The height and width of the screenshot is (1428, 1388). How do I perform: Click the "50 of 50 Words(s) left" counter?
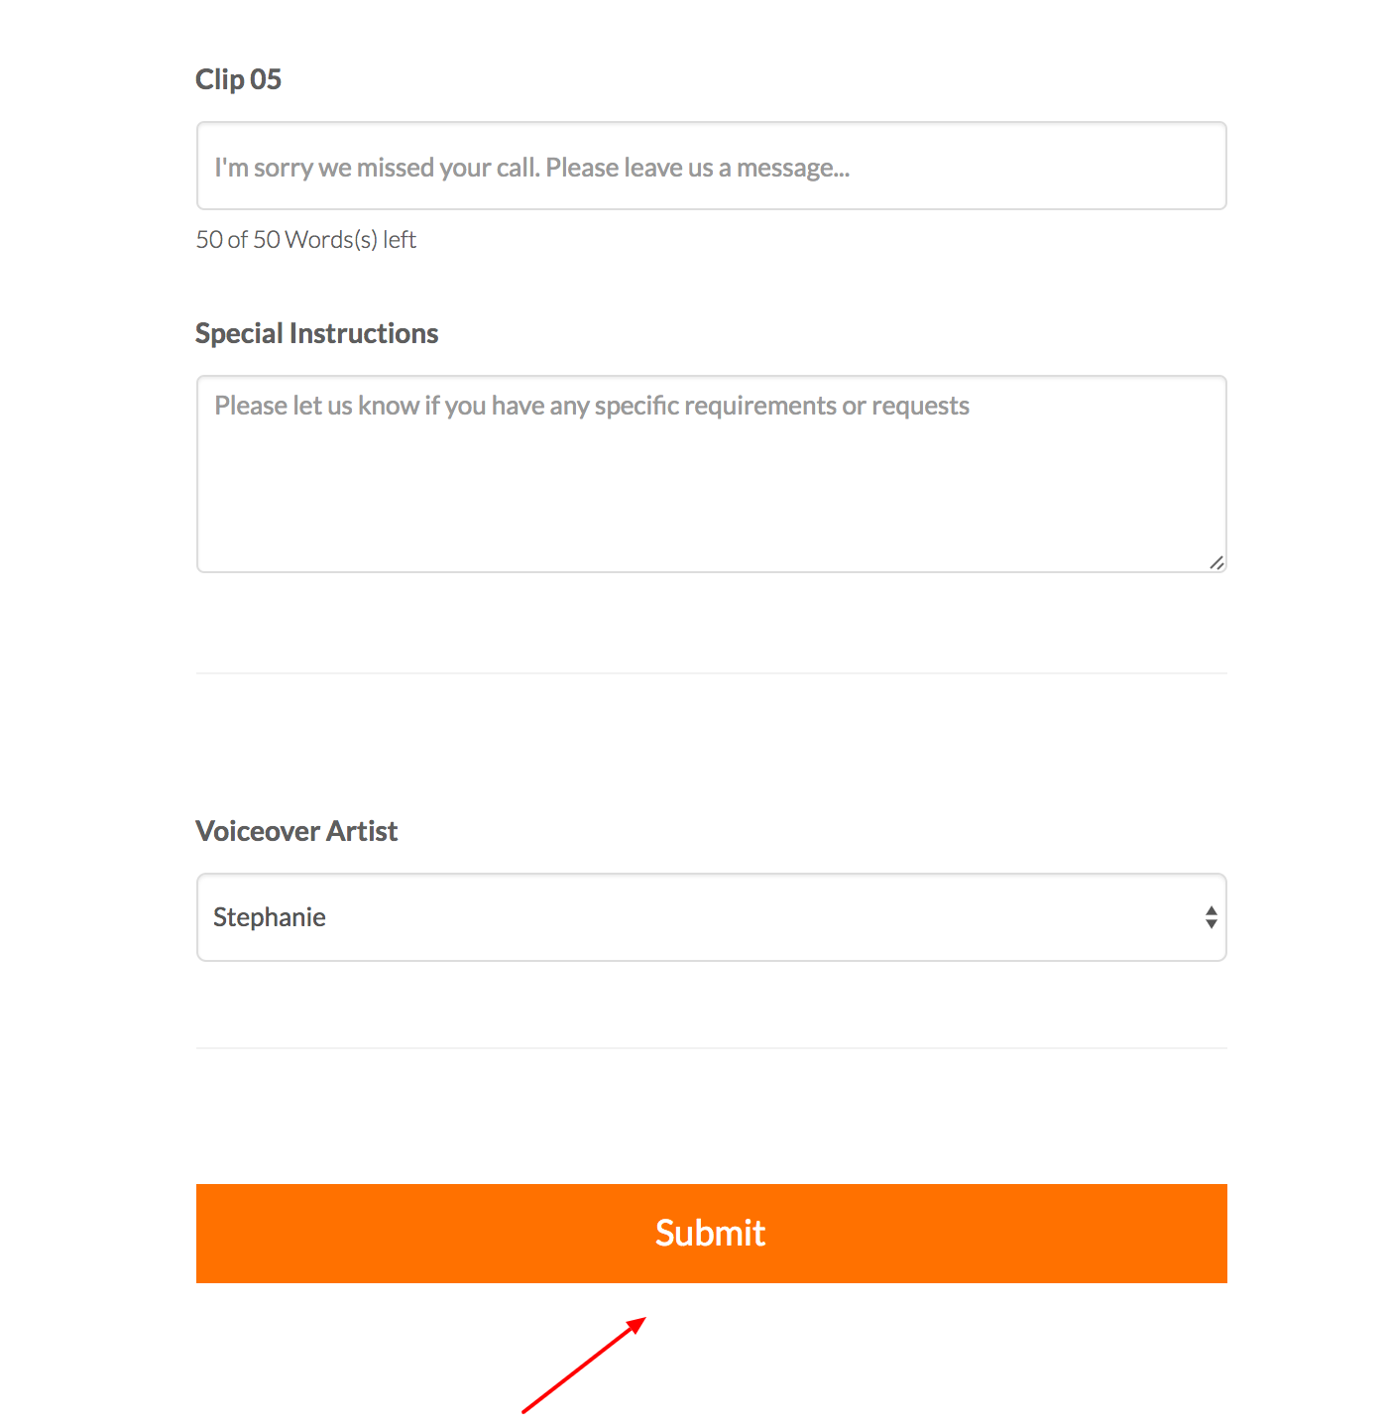click(305, 240)
